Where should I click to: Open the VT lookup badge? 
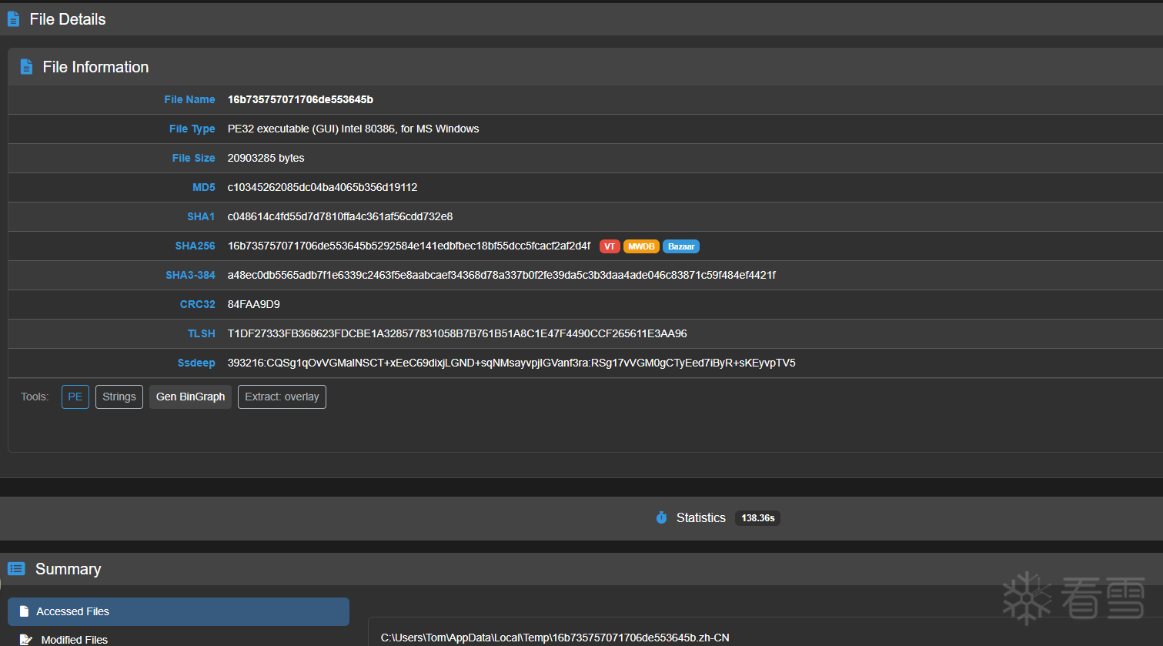[610, 246]
